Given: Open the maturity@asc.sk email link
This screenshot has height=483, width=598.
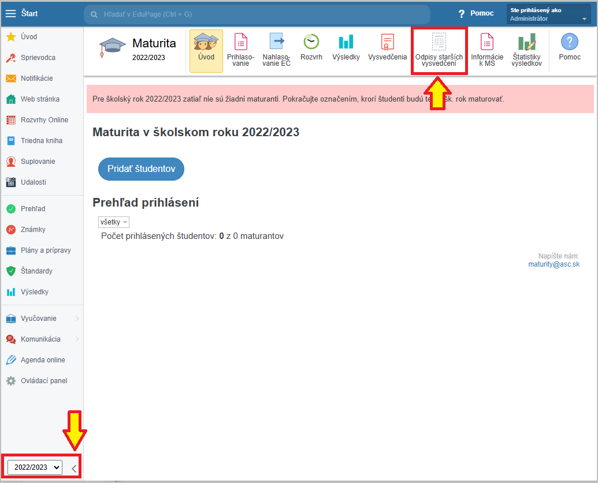Looking at the screenshot, I should tap(554, 264).
